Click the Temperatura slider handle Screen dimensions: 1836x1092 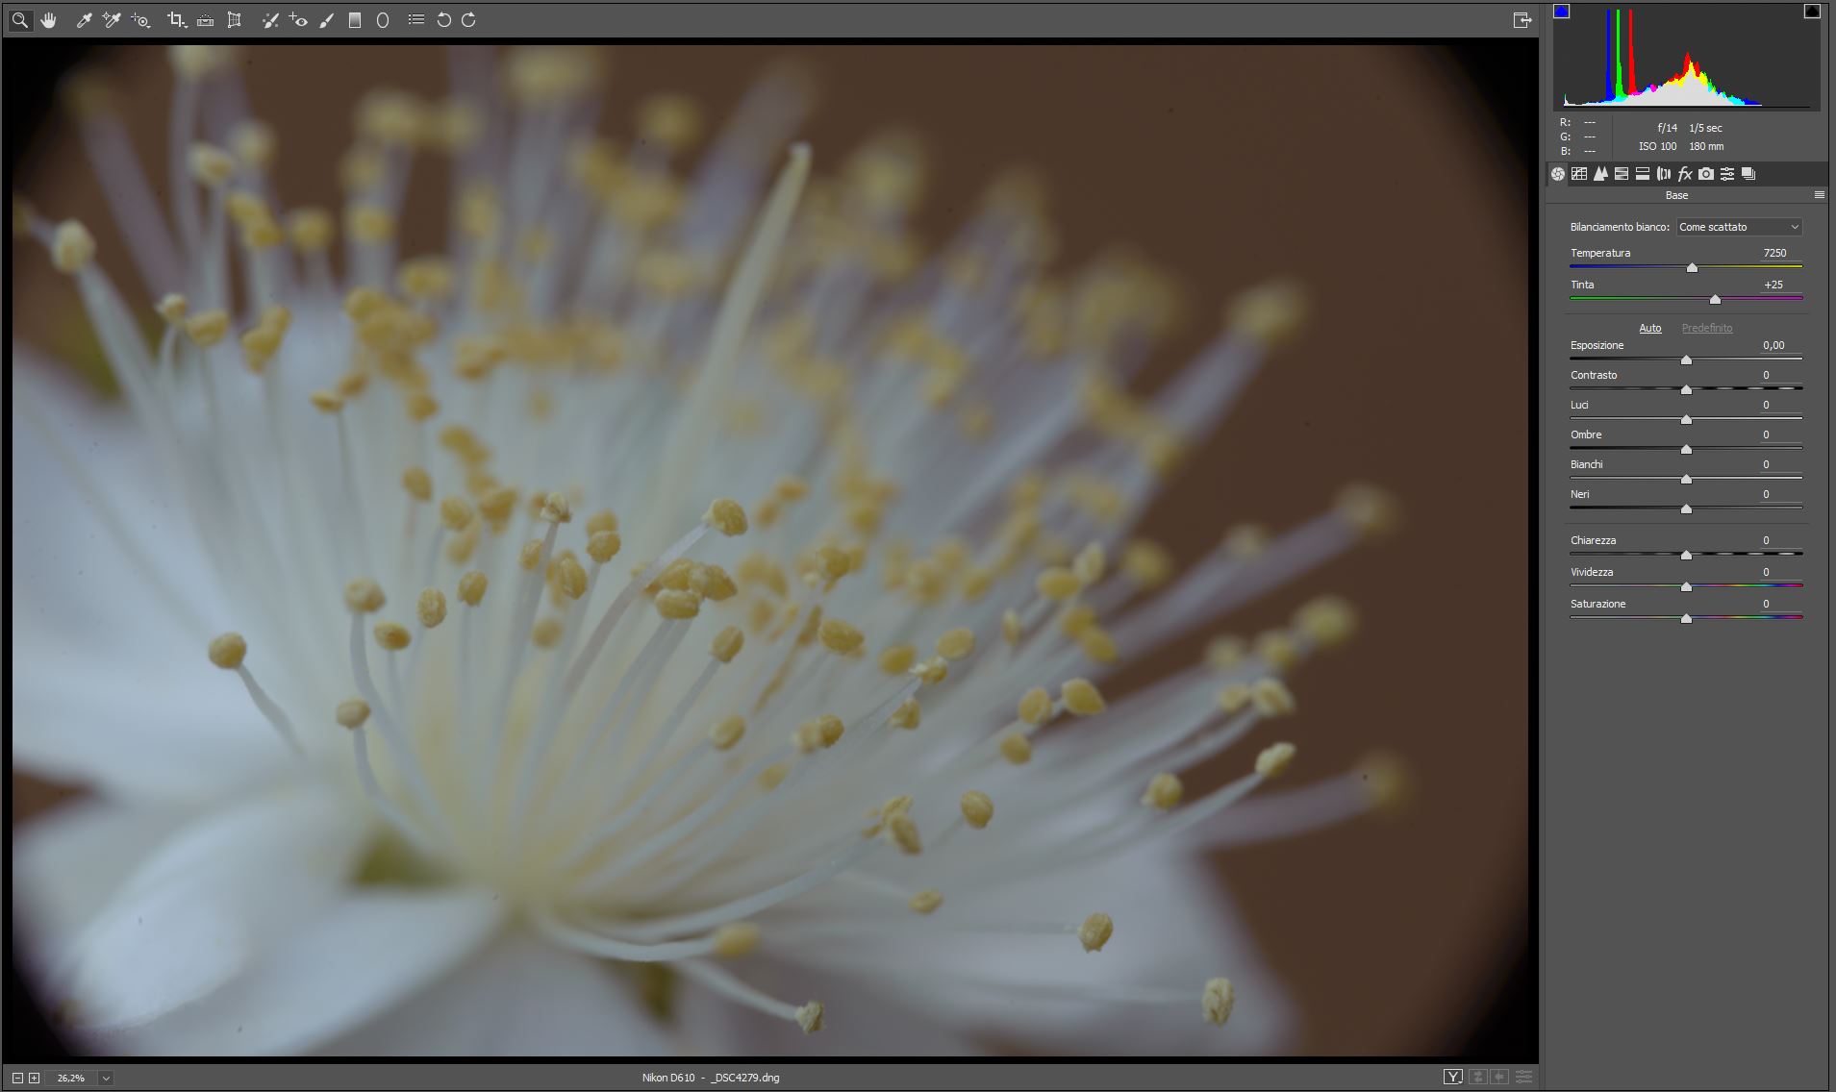pyautogui.click(x=1692, y=268)
